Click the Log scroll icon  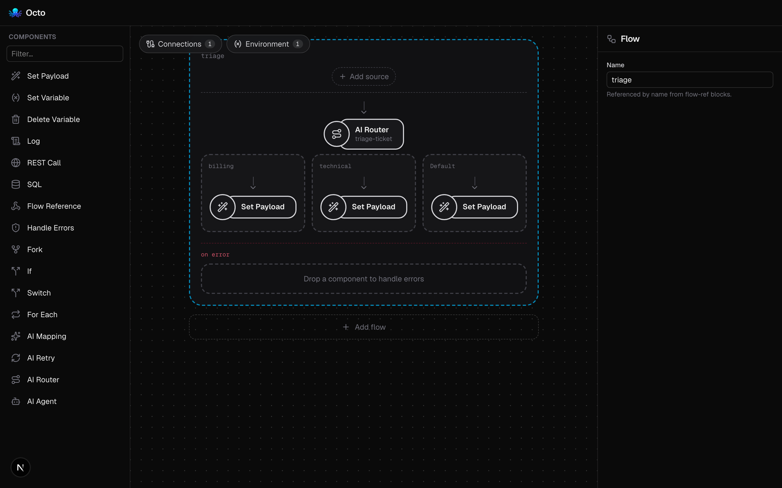tap(15, 141)
